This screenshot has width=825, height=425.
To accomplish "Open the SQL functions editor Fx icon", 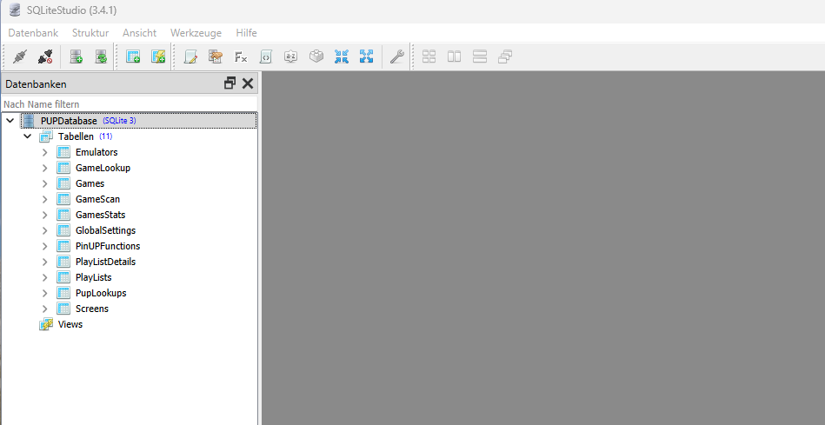I will (x=241, y=56).
